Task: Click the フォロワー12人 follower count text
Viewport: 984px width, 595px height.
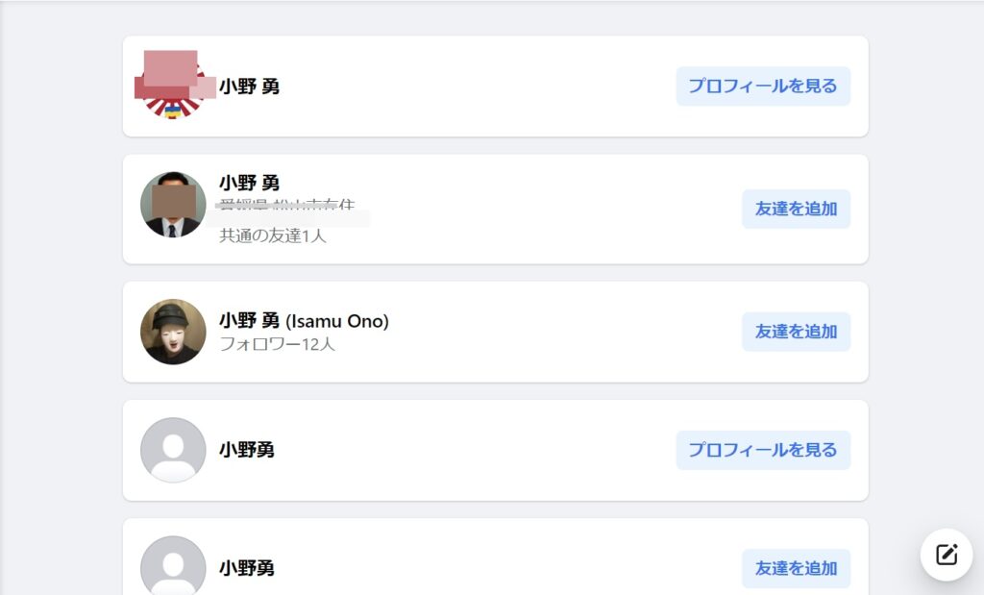Action: (x=277, y=344)
